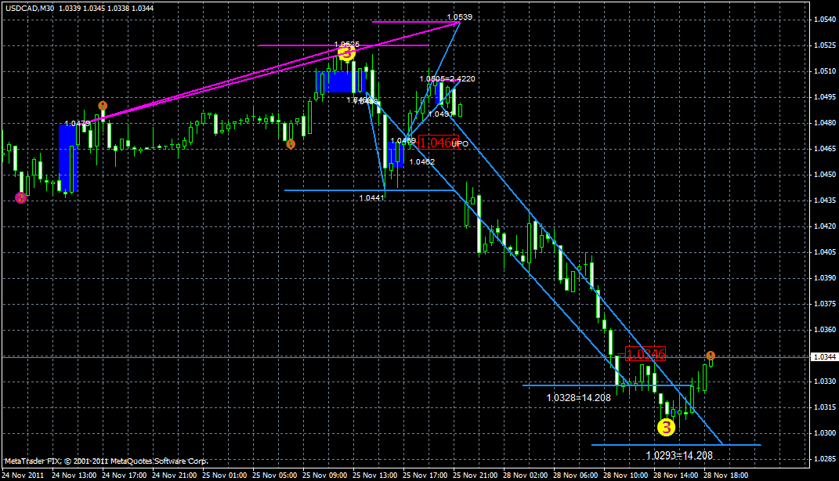Click the orange question-mark marker near 1.0479
The width and height of the screenshot is (839, 481).
[x=103, y=105]
